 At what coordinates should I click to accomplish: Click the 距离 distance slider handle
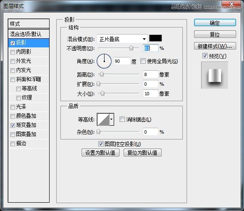(x=102, y=74)
